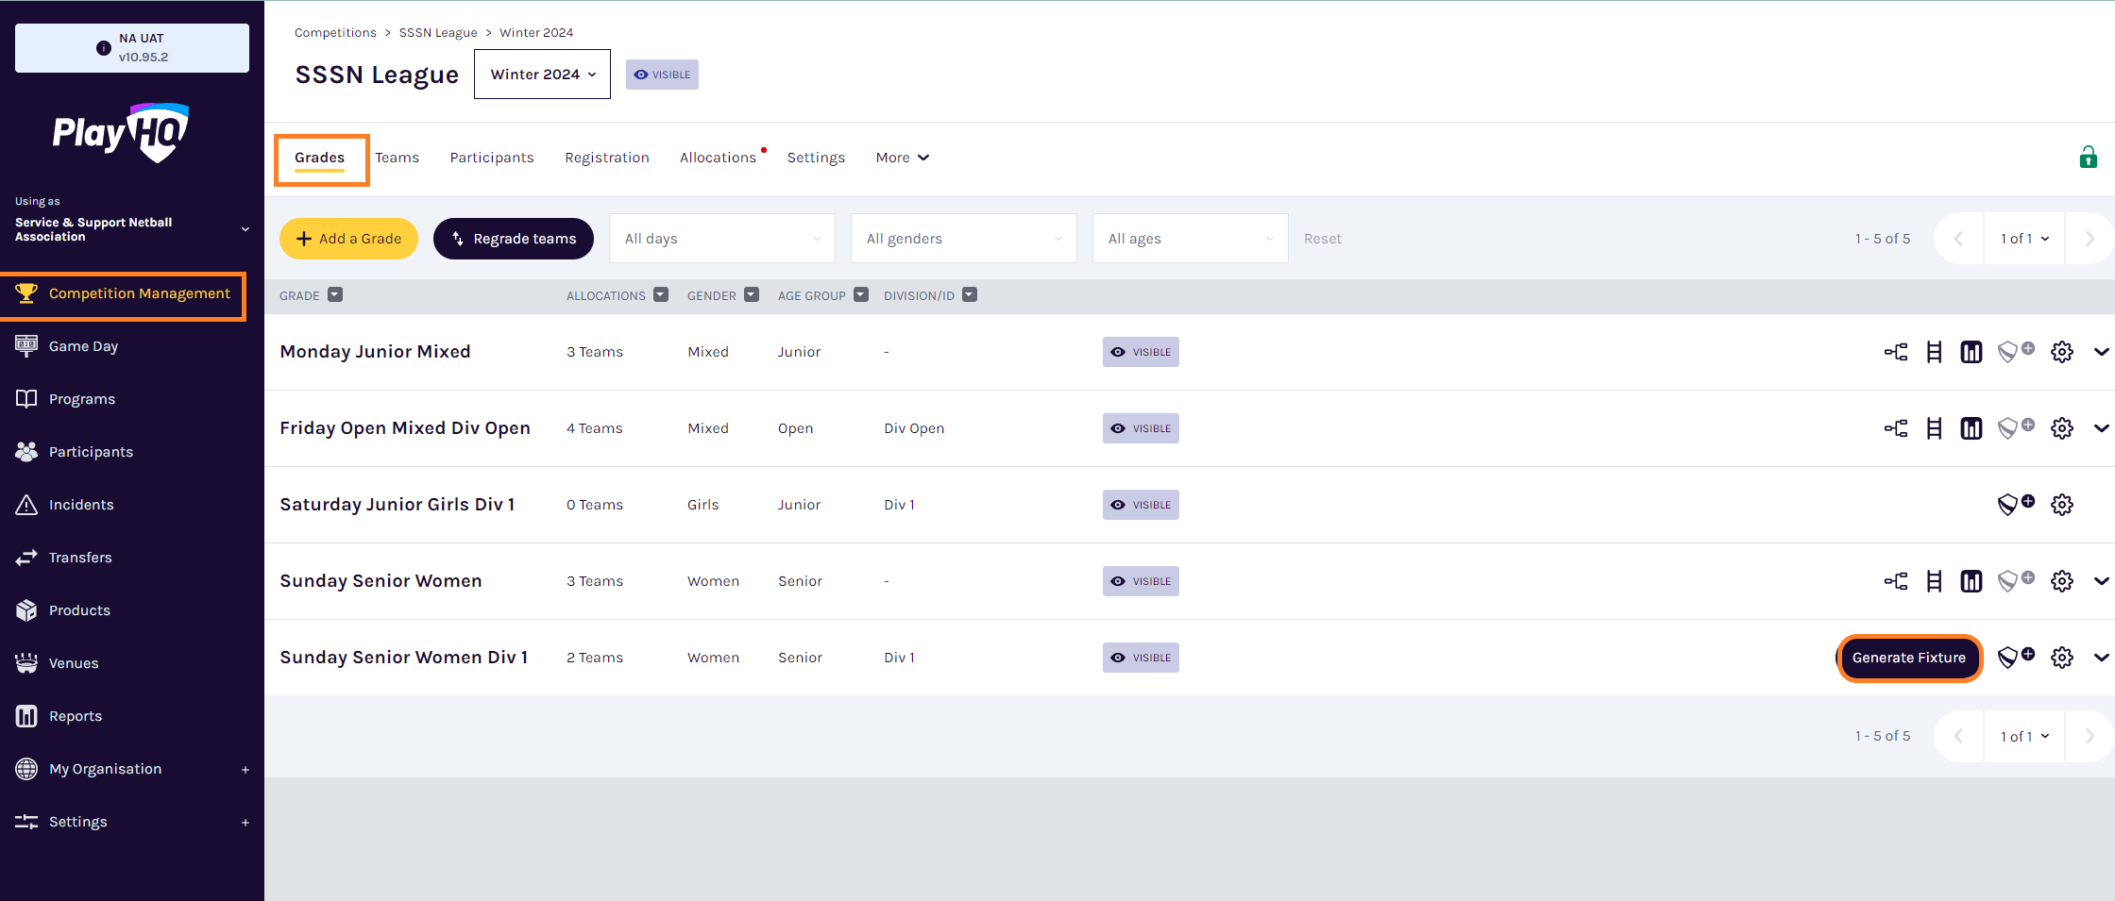2115x901 pixels.
Task: Click the Regrade teams button
Action: [514, 239]
